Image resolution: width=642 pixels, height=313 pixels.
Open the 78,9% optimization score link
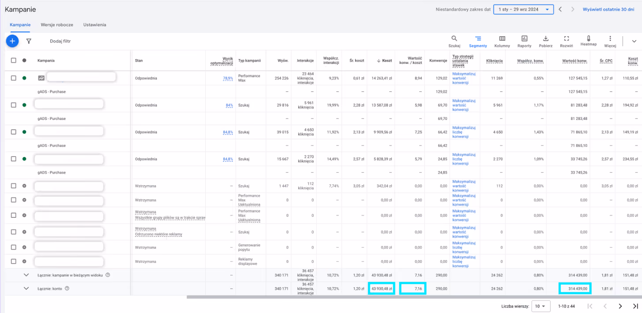click(228, 78)
